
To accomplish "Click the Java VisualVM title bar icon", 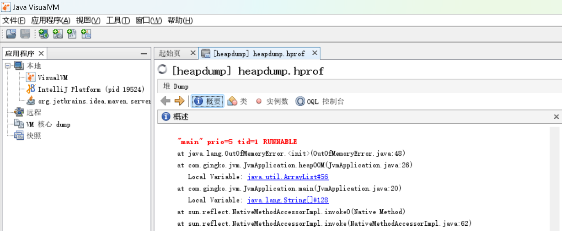I will [x=6, y=7].
